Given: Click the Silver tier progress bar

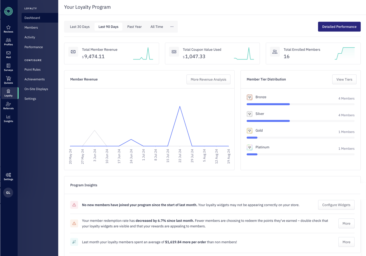Looking at the screenshot, I should click(x=300, y=121).
